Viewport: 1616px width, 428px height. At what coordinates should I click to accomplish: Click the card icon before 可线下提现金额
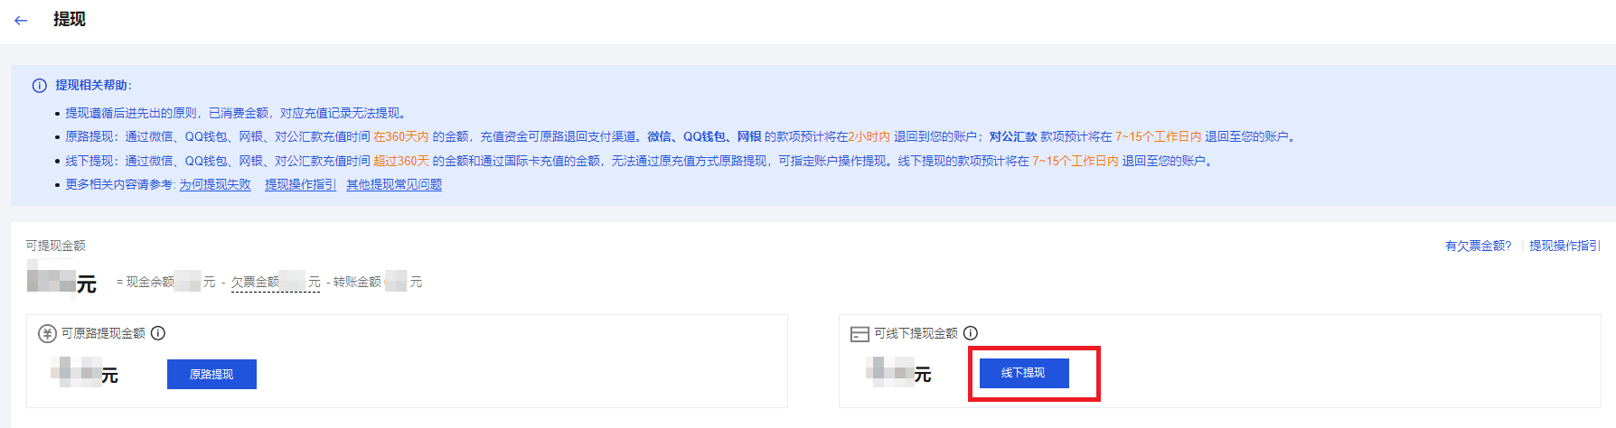tap(860, 334)
